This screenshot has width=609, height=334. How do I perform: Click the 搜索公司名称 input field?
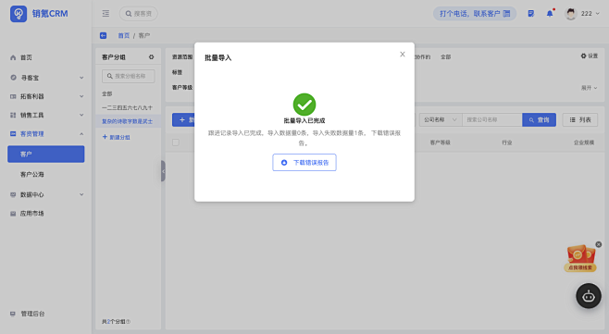[x=492, y=119]
